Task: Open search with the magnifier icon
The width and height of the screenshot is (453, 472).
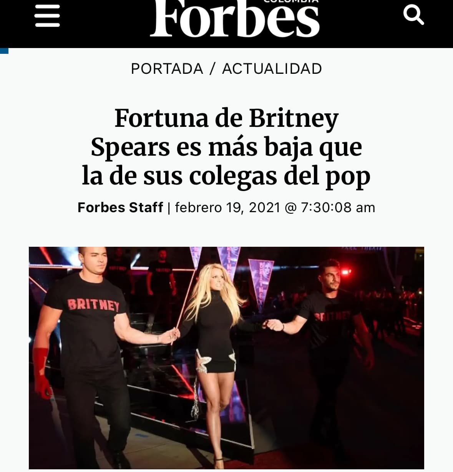Action: click(413, 15)
